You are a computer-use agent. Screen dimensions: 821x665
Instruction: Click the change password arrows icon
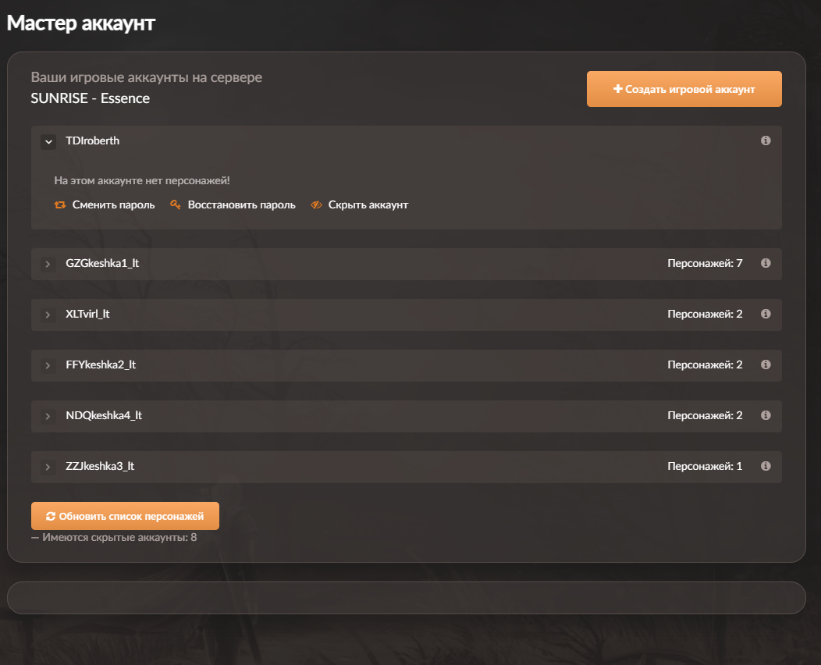60,205
